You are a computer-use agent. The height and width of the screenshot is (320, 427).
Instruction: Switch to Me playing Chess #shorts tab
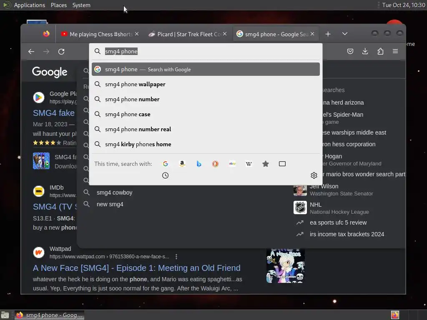click(100, 34)
